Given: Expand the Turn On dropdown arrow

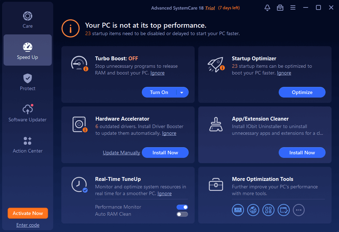Looking at the screenshot, I should coord(182,93).
